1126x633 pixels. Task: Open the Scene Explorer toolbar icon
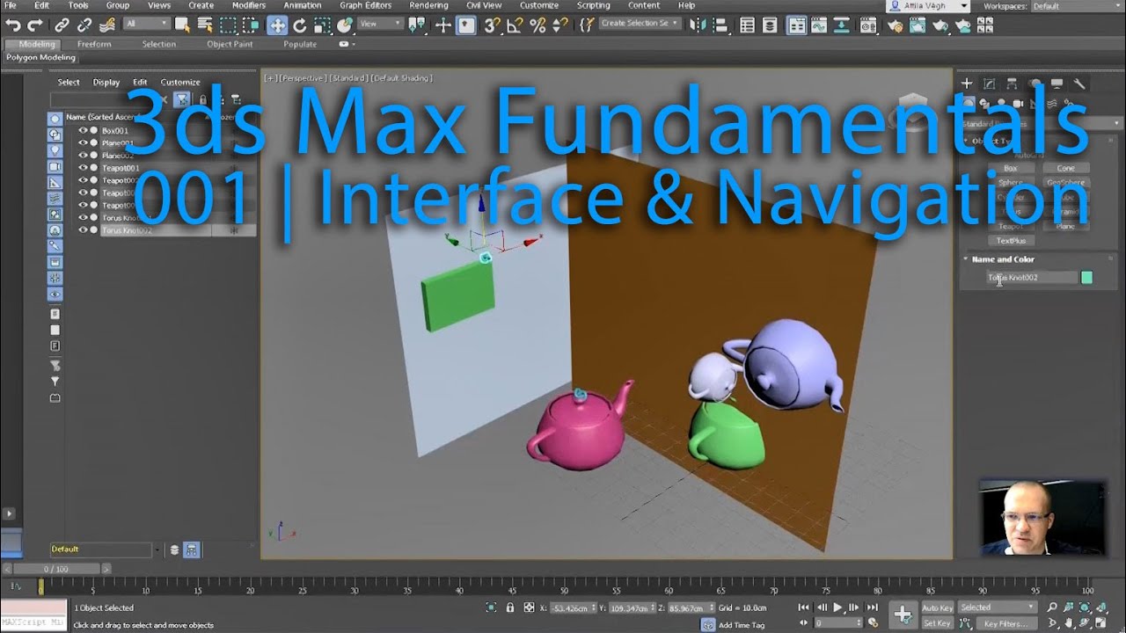click(747, 25)
